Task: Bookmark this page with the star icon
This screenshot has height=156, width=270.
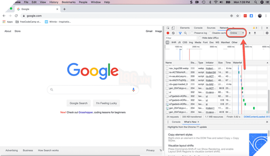Action: point(237,16)
